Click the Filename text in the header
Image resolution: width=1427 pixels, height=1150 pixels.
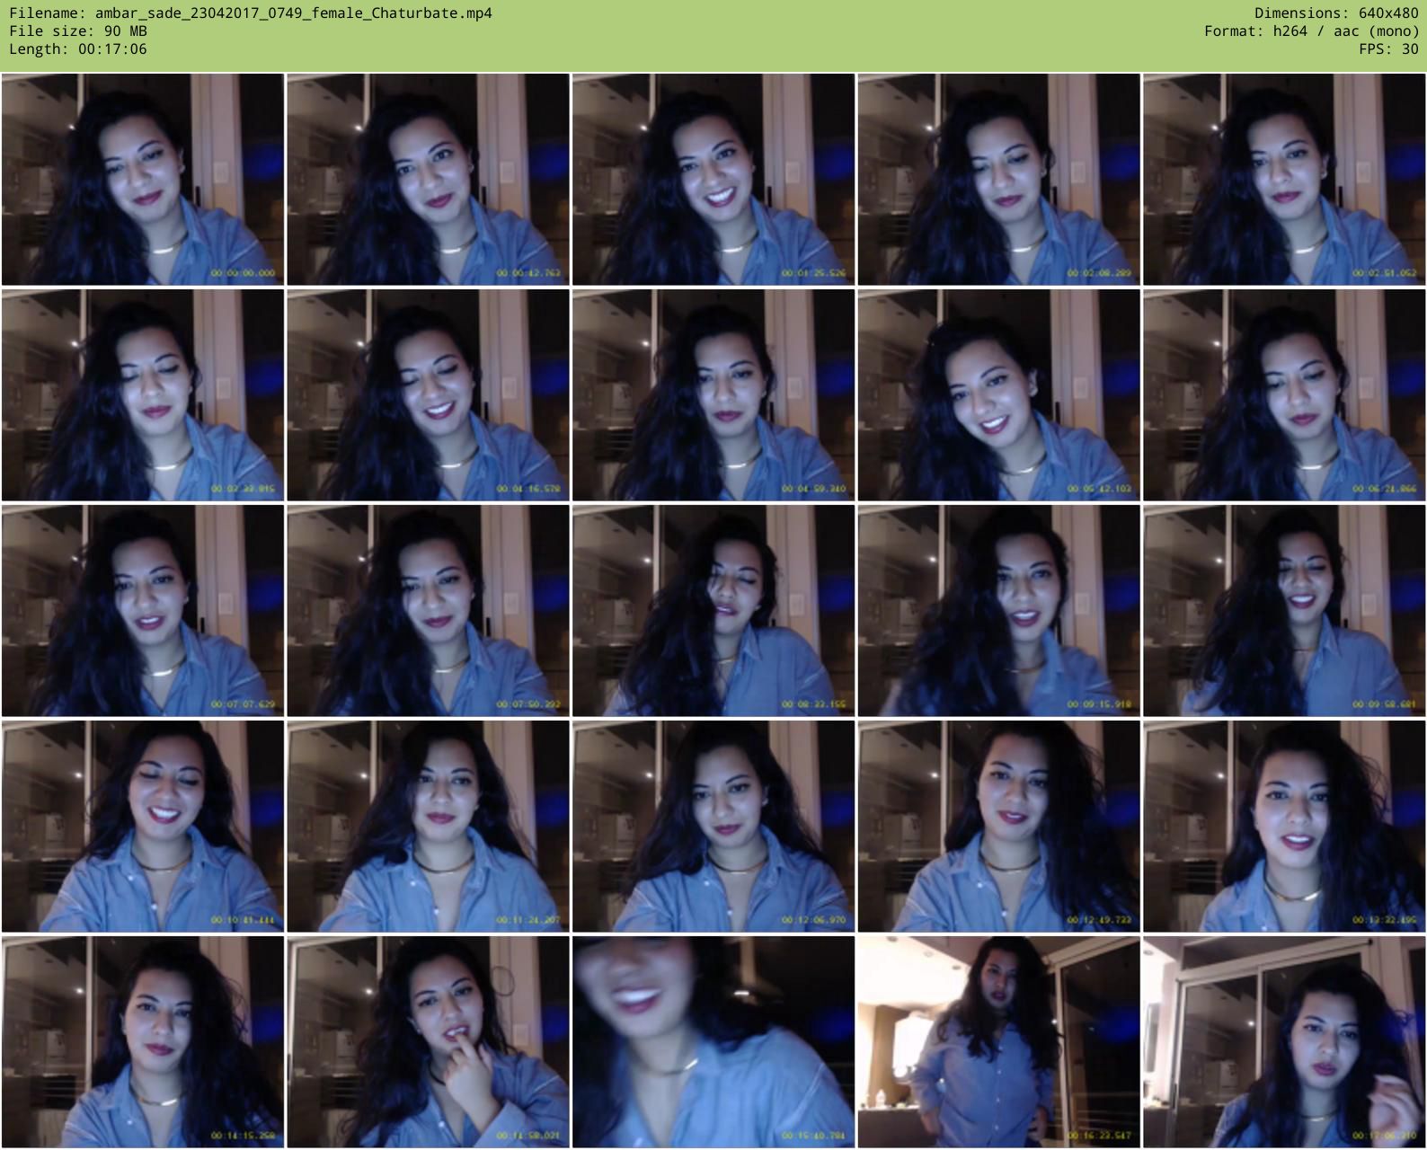tap(251, 13)
